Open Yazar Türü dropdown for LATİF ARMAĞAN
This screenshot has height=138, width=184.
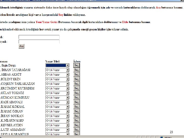57,130
